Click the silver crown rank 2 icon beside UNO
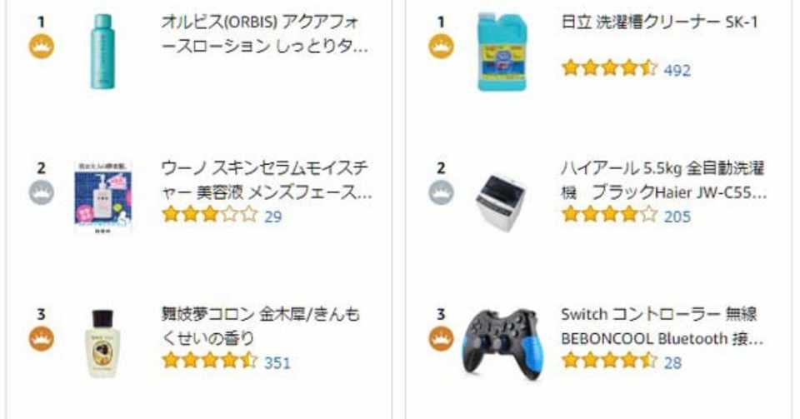This screenshot has height=419, width=800. [x=42, y=193]
